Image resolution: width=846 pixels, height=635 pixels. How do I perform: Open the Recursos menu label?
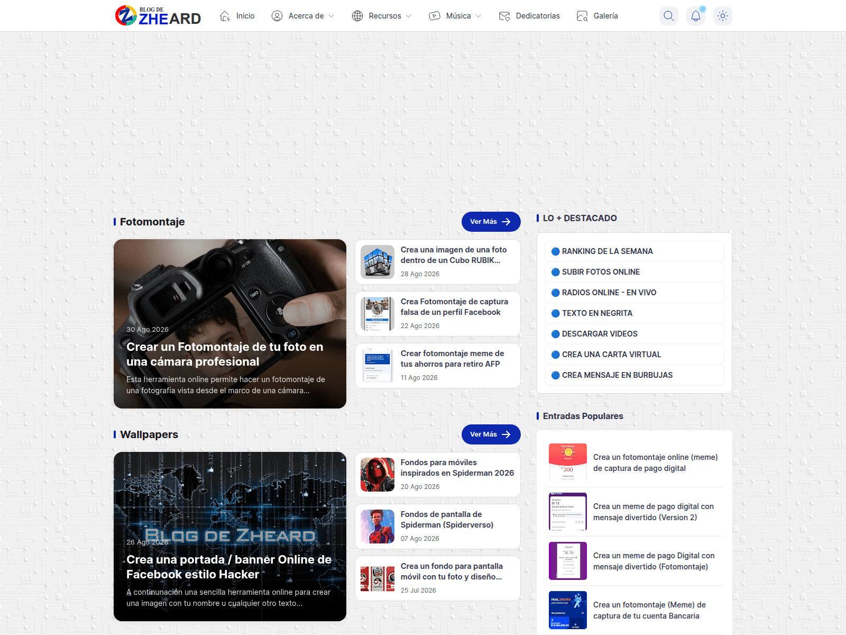point(385,16)
